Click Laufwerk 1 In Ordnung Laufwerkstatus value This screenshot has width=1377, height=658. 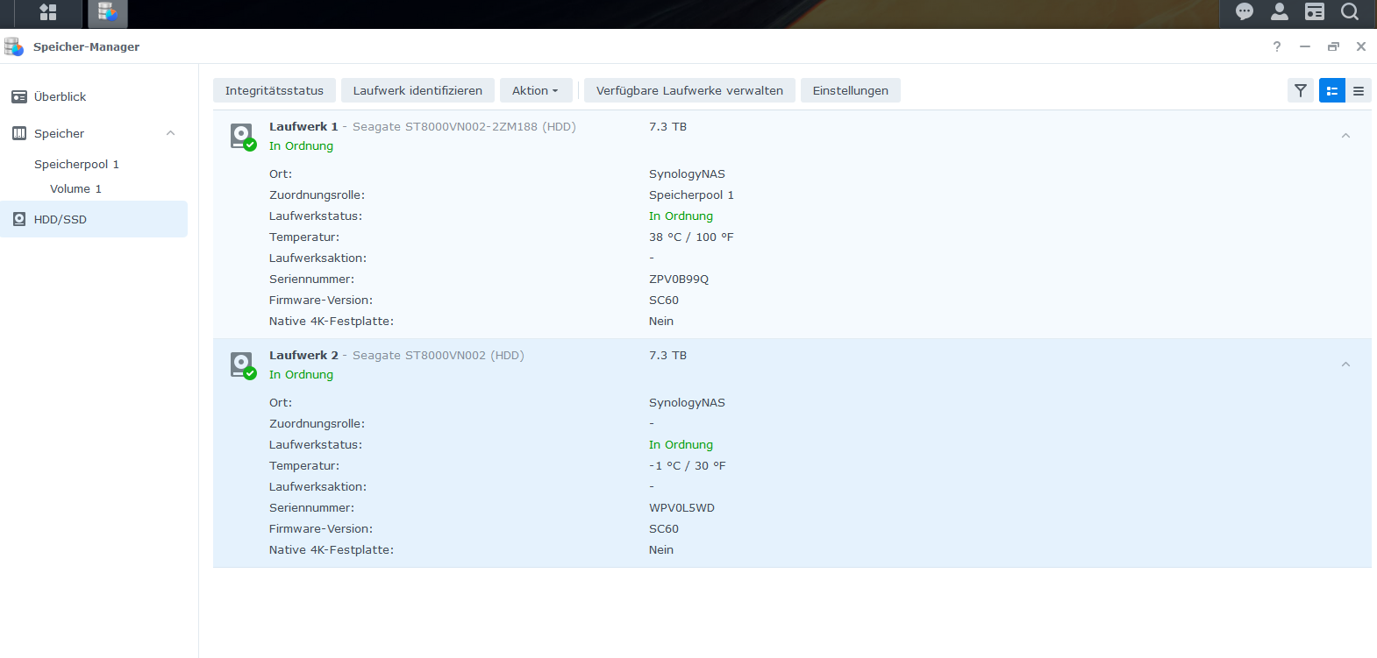point(681,216)
